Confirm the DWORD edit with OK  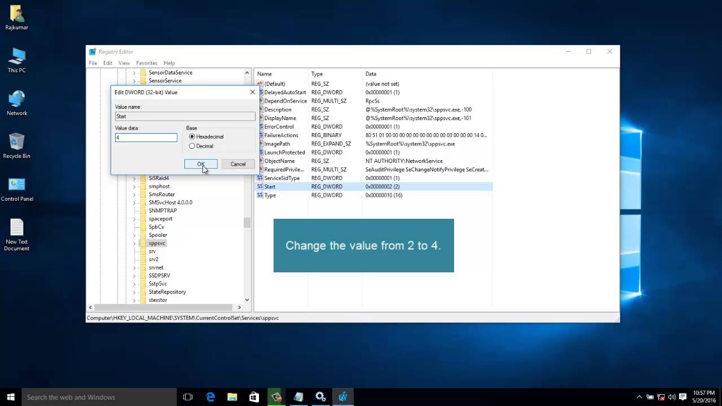click(x=200, y=164)
